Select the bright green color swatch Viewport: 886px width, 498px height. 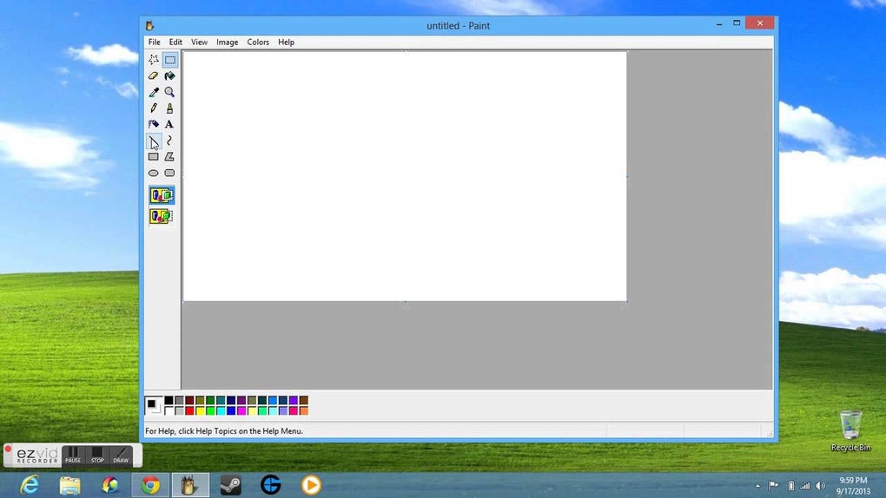tap(210, 411)
